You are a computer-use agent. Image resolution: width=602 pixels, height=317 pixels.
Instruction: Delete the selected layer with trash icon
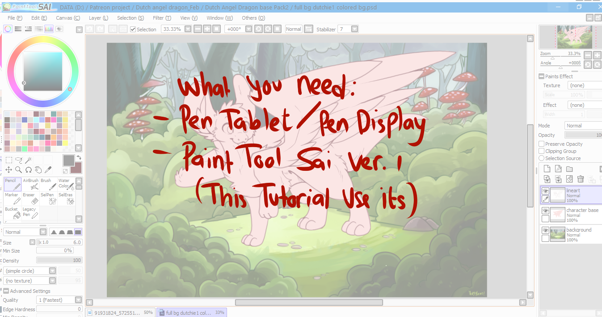point(581,179)
